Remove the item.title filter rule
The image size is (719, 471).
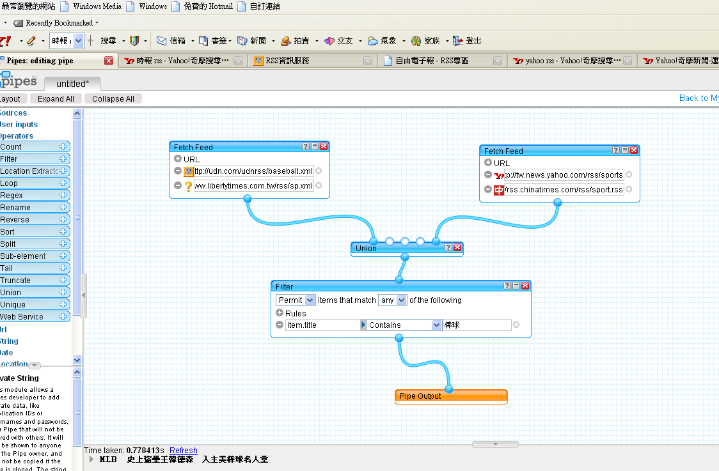[280, 325]
